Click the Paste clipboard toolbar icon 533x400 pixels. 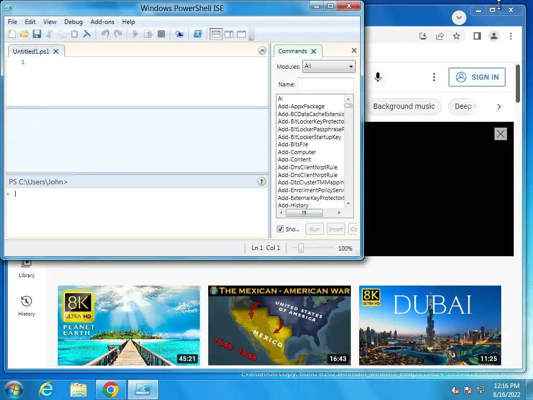pyautogui.click(x=74, y=34)
